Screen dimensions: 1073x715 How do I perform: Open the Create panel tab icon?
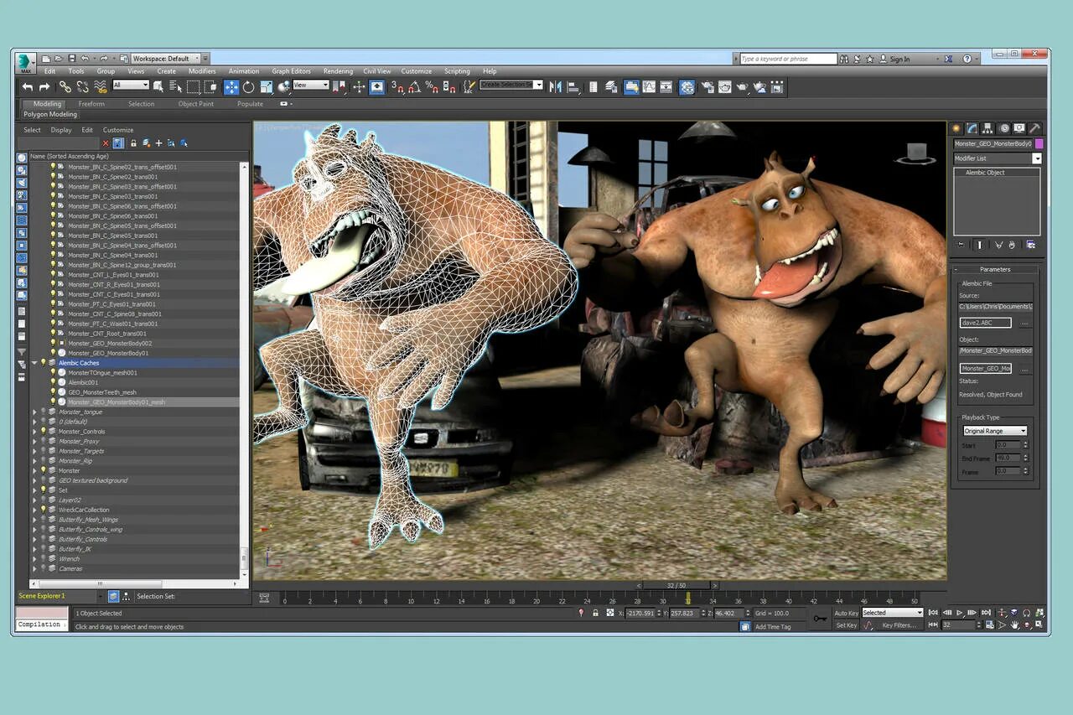click(956, 128)
